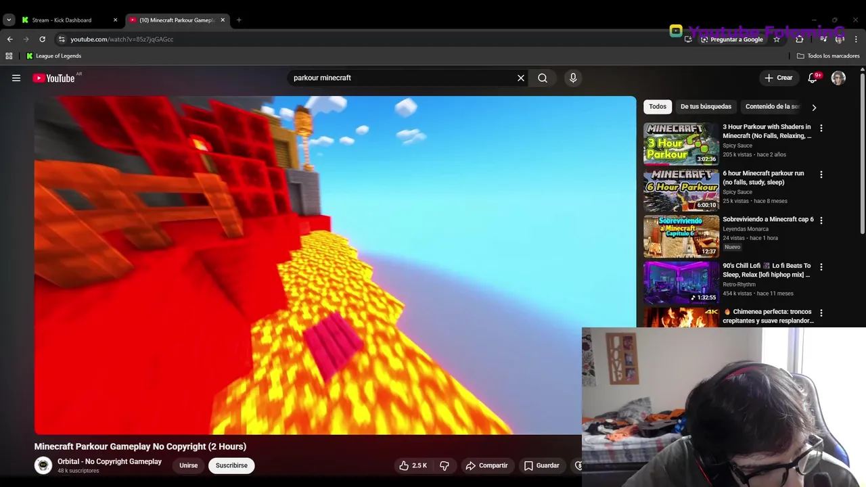This screenshot has width=866, height=487.
Task: Open Sobreviviendo a Minecraft cap 6 title
Action: click(768, 219)
